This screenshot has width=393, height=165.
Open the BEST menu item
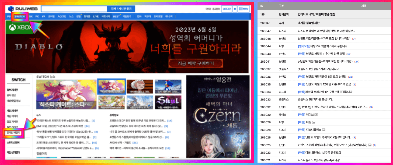(116, 16)
